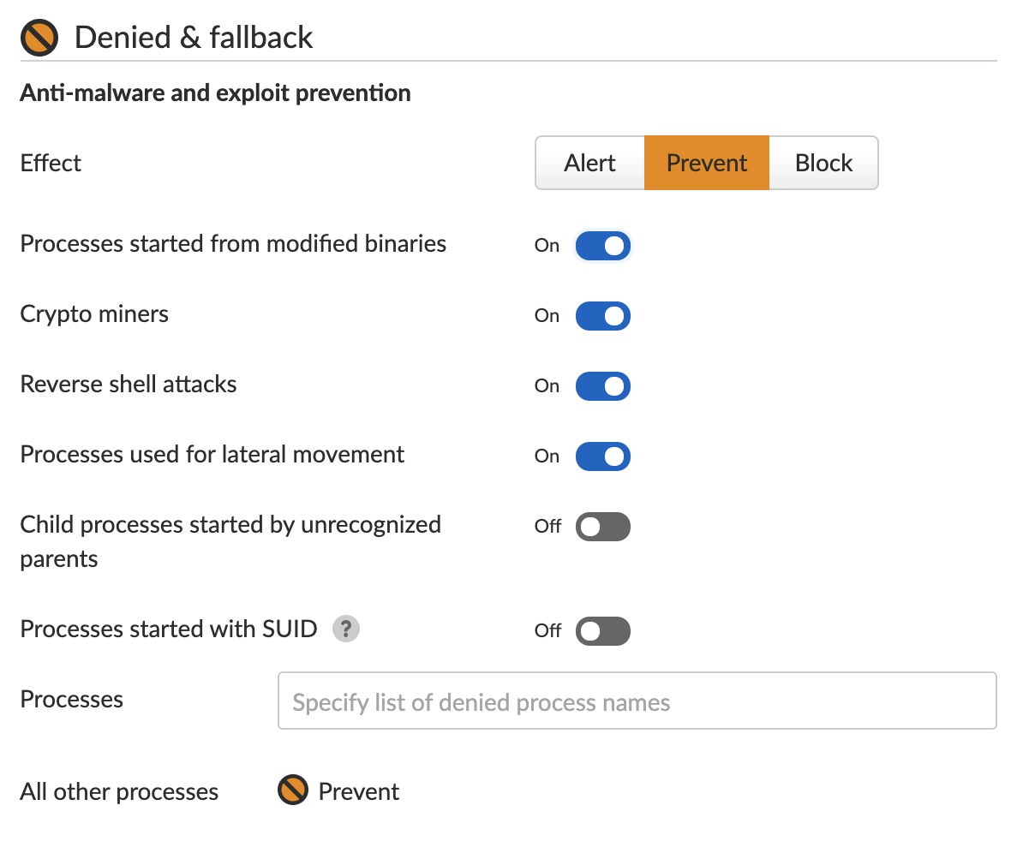Click the Effect label

51,163
